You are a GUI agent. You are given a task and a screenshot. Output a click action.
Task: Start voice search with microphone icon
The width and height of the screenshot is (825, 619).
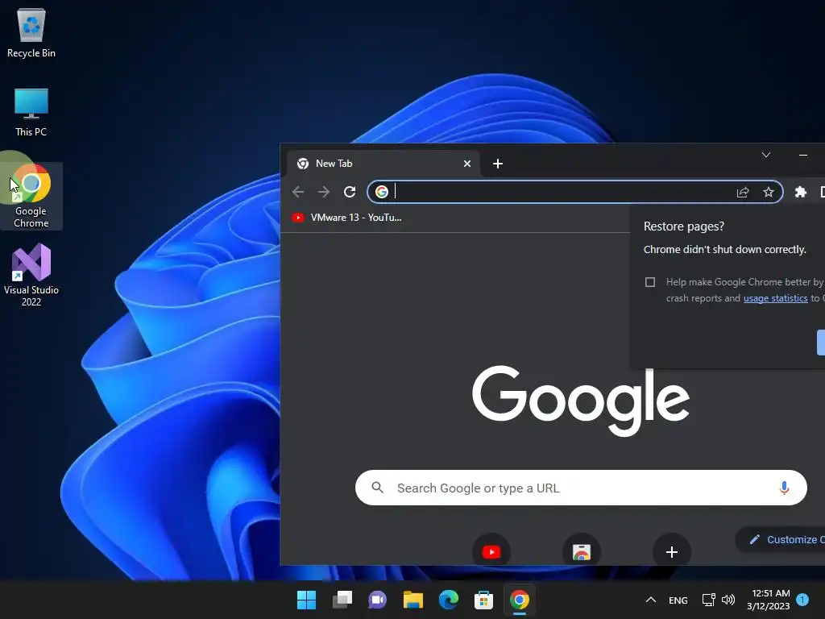[x=783, y=488]
